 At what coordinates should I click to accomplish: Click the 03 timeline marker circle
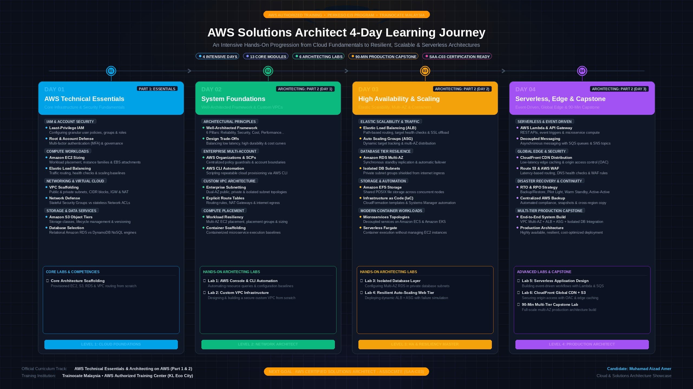coord(425,71)
